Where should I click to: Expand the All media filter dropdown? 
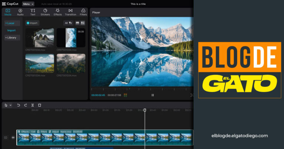[x=68, y=23]
